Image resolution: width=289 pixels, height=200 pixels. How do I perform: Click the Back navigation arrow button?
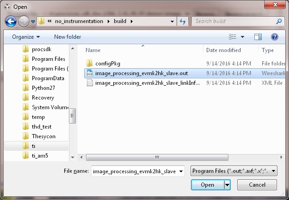[x=11, y=21]
